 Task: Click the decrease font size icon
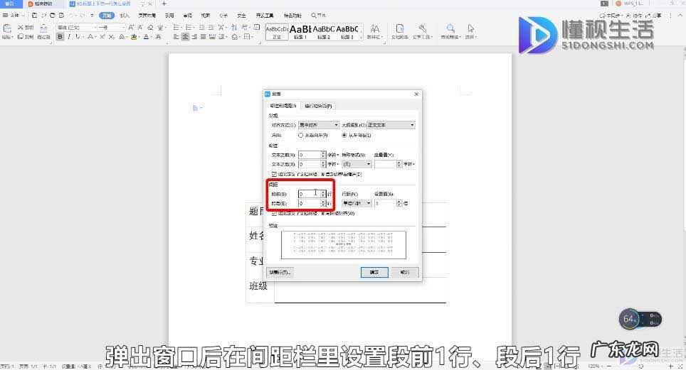pyautogui.click(x=140, y=27)
